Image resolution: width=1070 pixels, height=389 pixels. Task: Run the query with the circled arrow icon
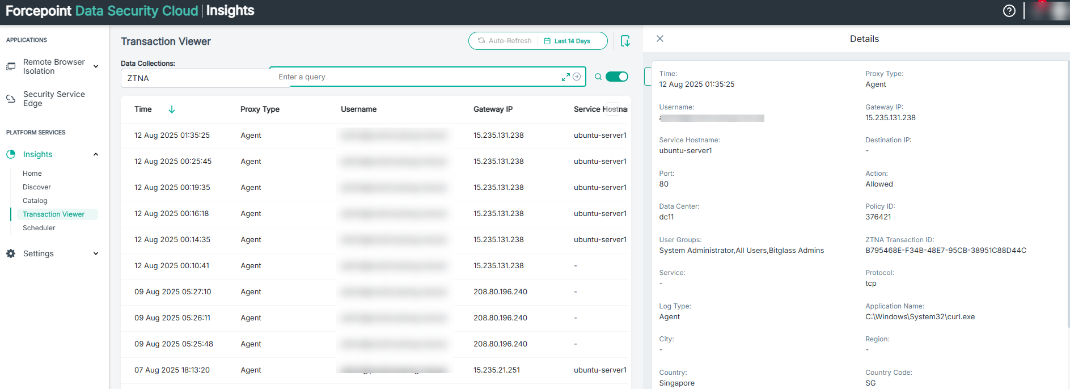click(577, 77)
